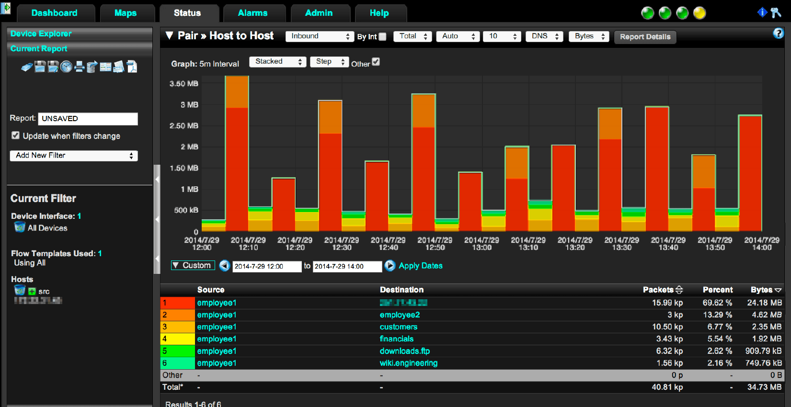Open the Bytes unit dropdown
791x407 pixels.
point(589,36)
